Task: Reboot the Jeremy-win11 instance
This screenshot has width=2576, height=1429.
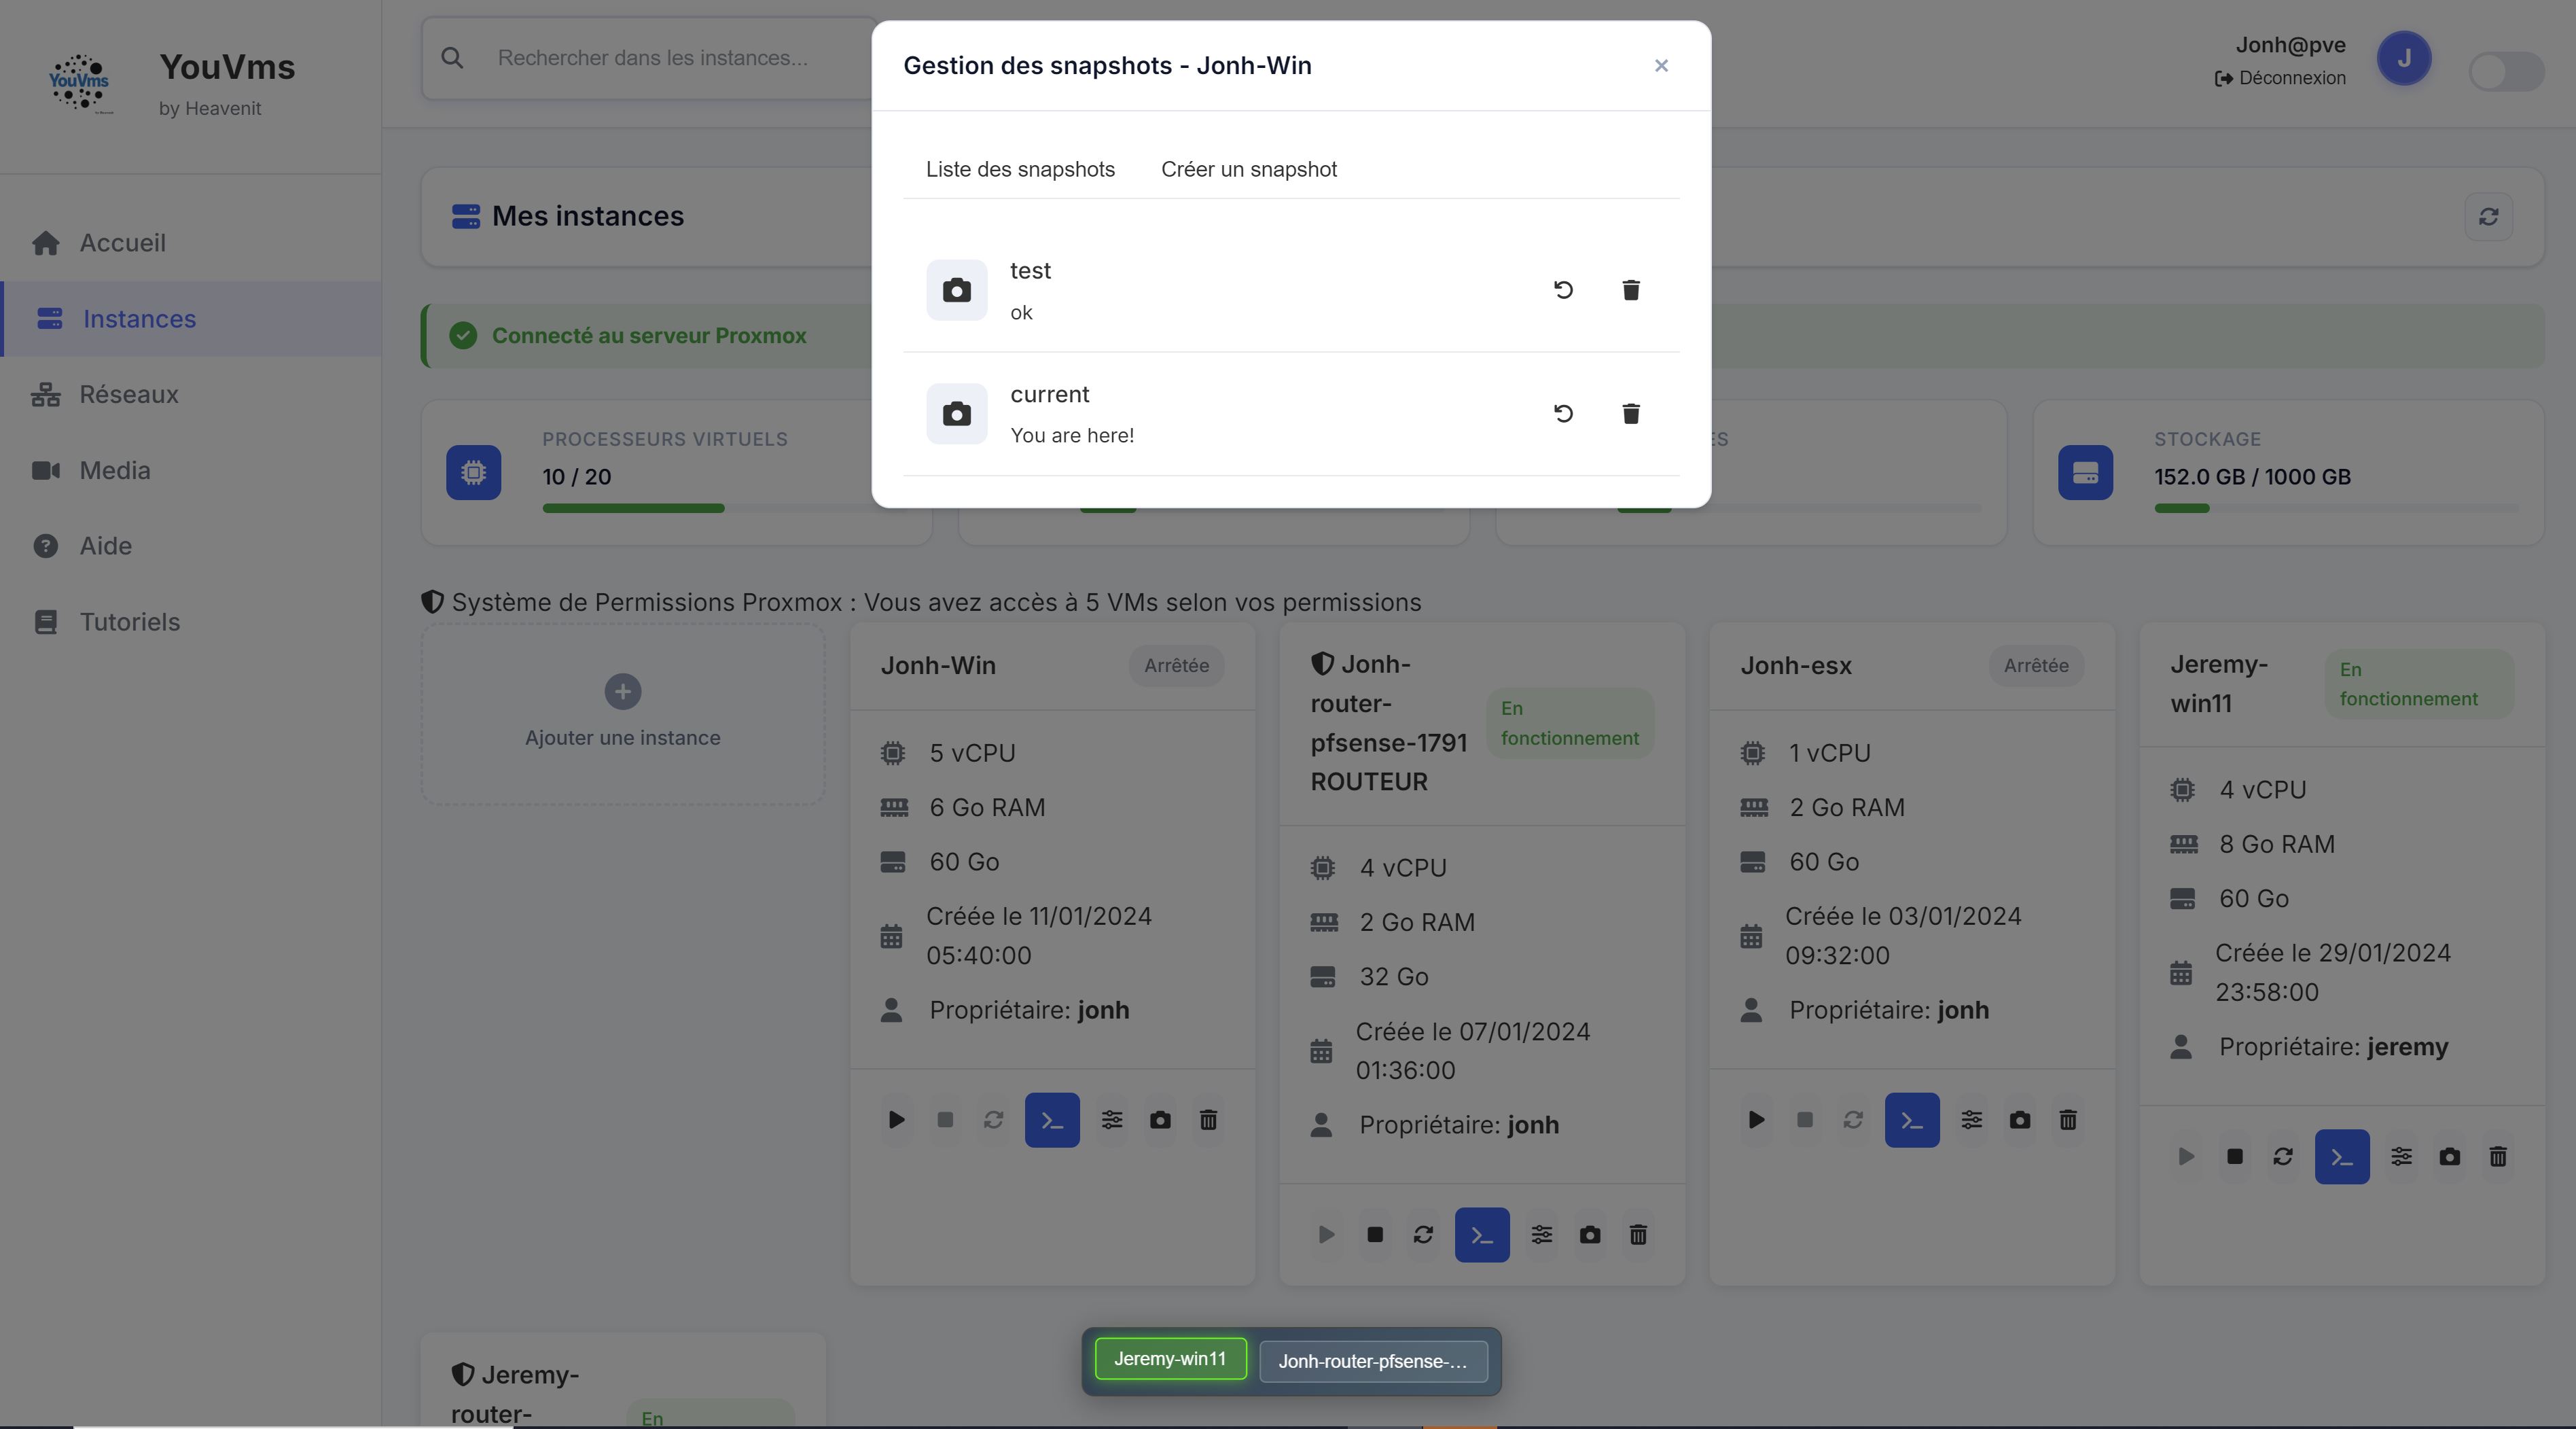Action: tap(2283, 1157)
